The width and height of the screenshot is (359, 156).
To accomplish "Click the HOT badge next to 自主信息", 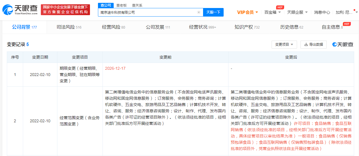I will pos(347,24).
